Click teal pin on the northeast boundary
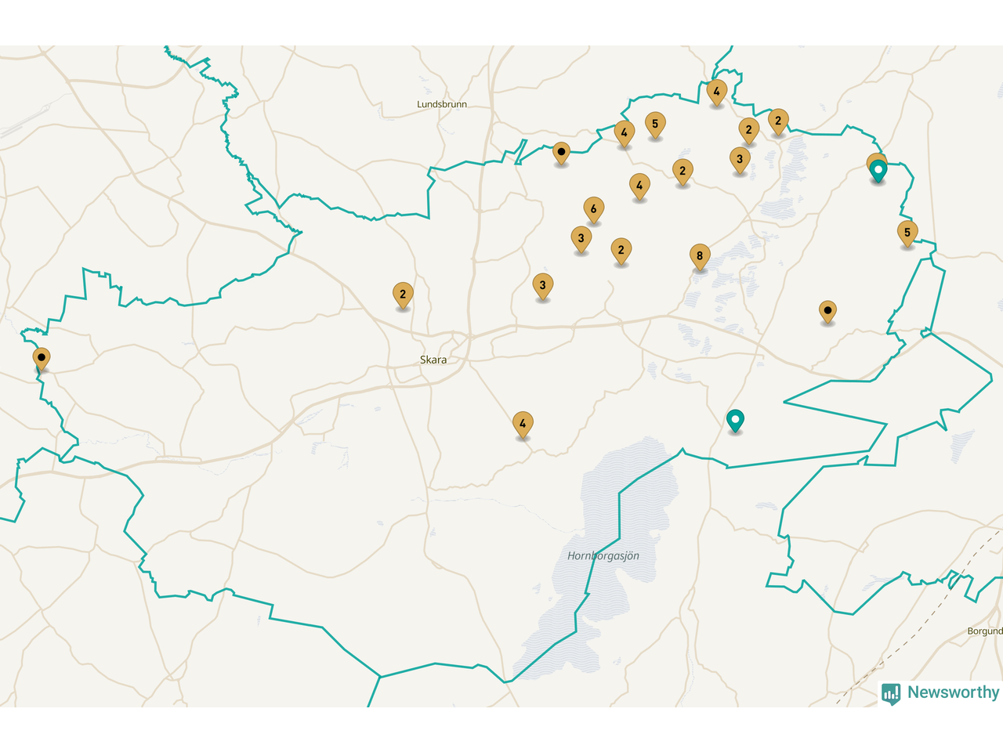 pyautogui.click(x=878, y=170)
